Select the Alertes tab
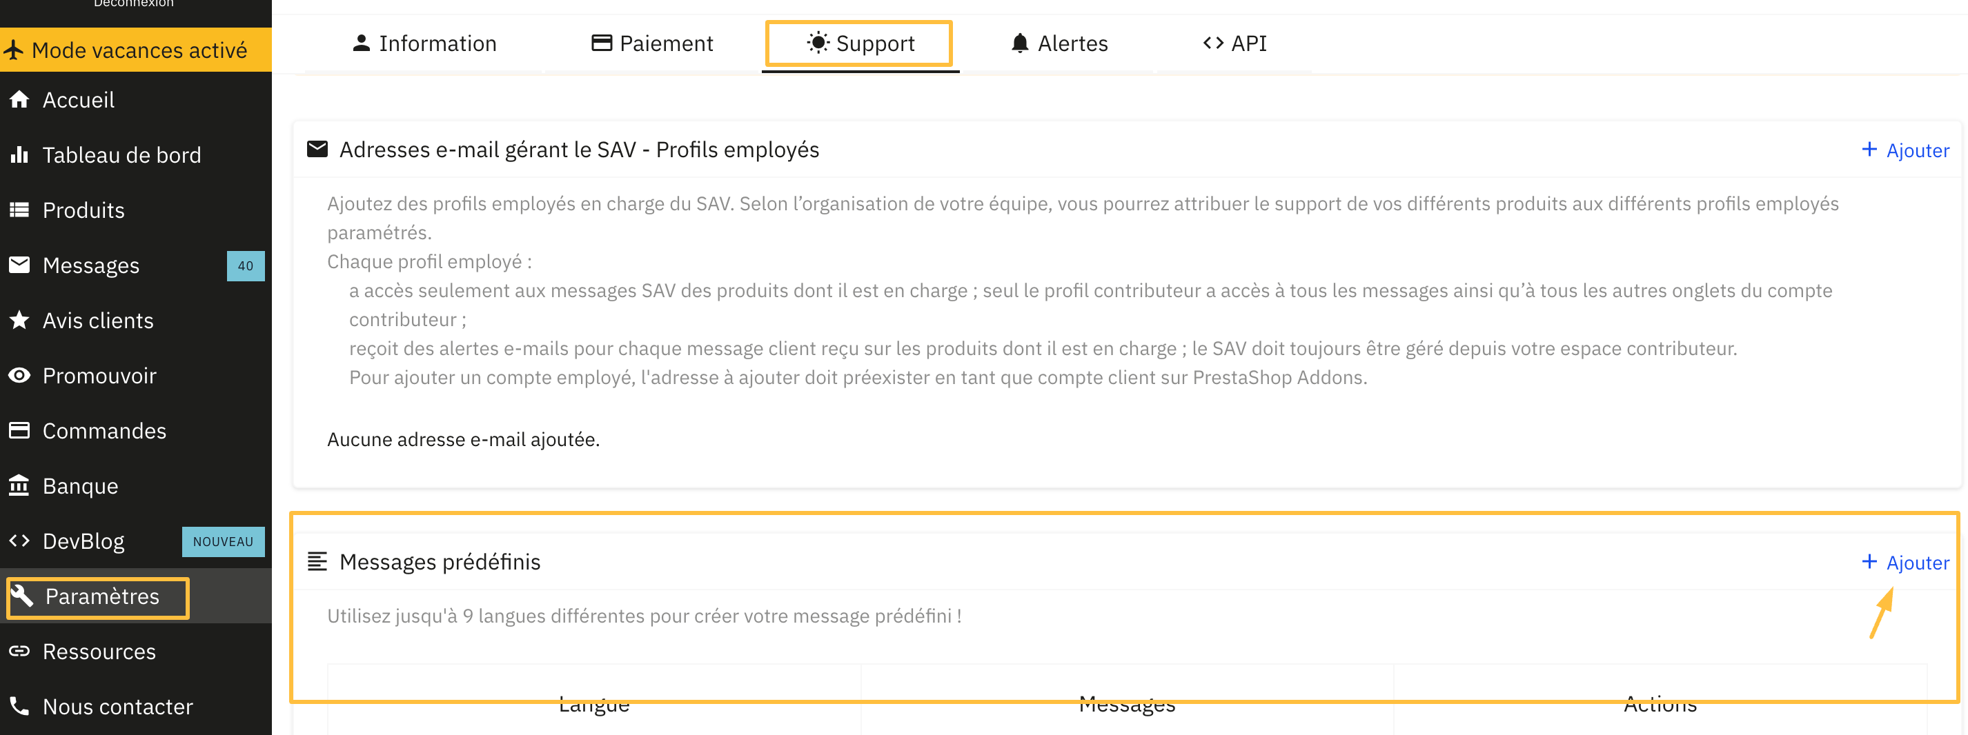This screenshot has height=735, width=1968. (1059, 43)
